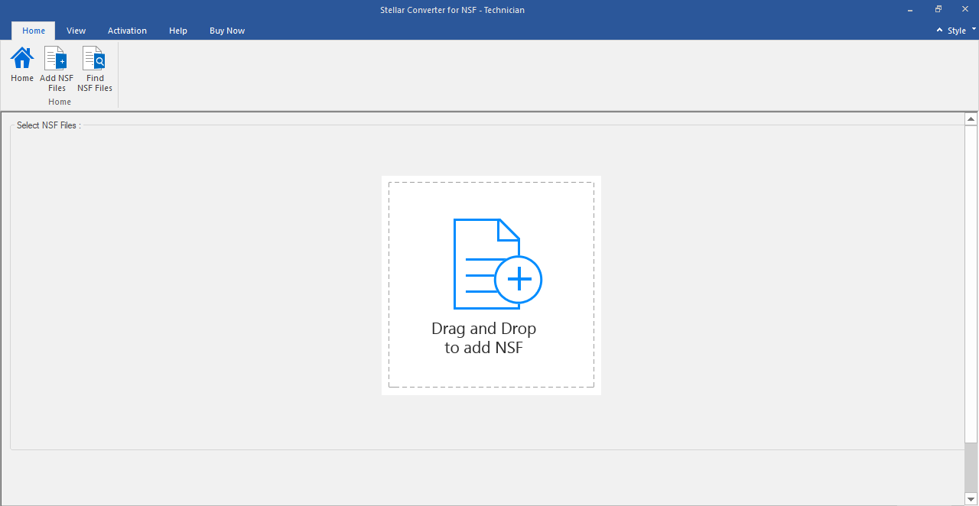
Task: Click the document-plus icon in the drop zone
Action: 496,264
